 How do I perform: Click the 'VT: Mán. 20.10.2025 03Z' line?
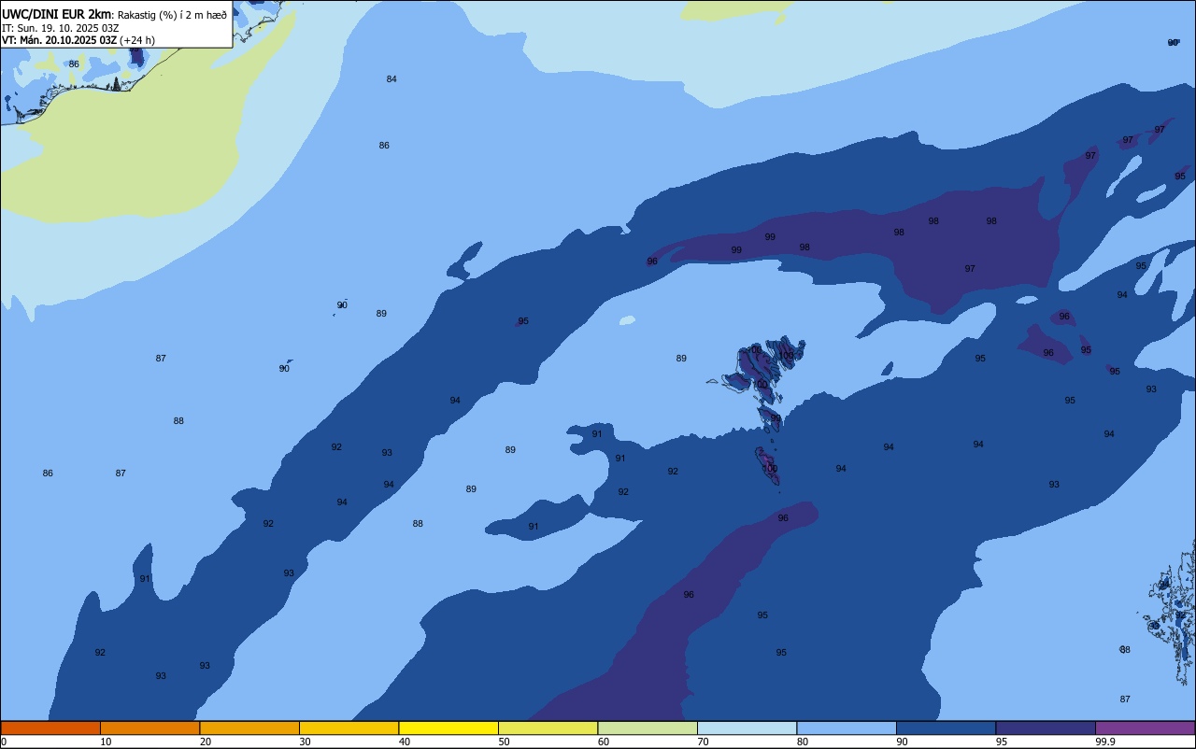59,40
